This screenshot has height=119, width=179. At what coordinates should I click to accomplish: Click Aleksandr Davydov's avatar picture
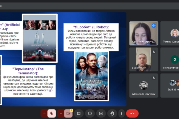tap(144, 85)
